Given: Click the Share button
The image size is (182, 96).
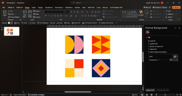Looking at the screenshot, I should point(176,8).
